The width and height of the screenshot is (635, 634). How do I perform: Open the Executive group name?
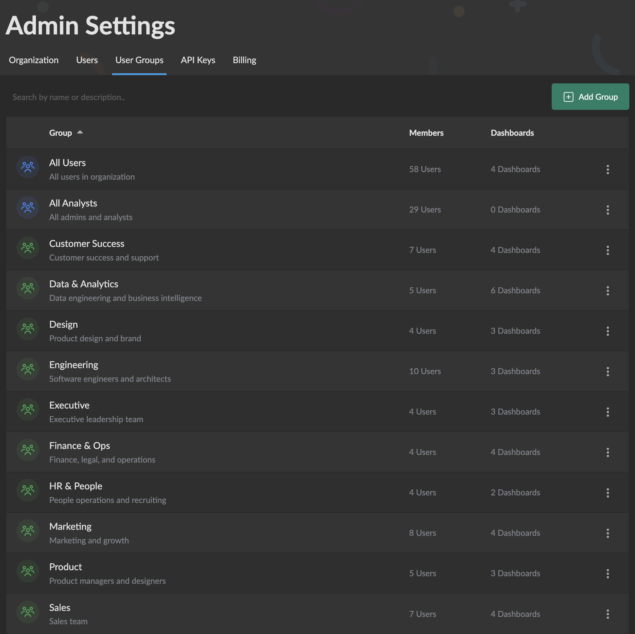[x=69, y=405]
